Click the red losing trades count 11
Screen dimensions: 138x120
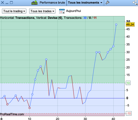[95, 18]
